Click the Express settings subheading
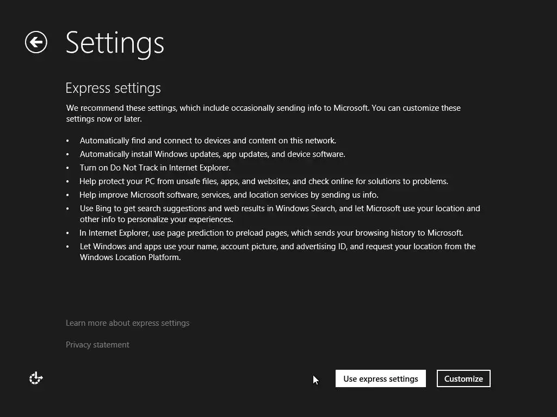This screenshot has width=557, height=417. point(113,89)
